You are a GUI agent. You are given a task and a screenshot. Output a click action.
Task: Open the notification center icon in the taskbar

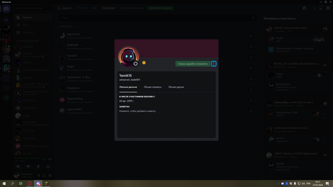click(327, 184)
